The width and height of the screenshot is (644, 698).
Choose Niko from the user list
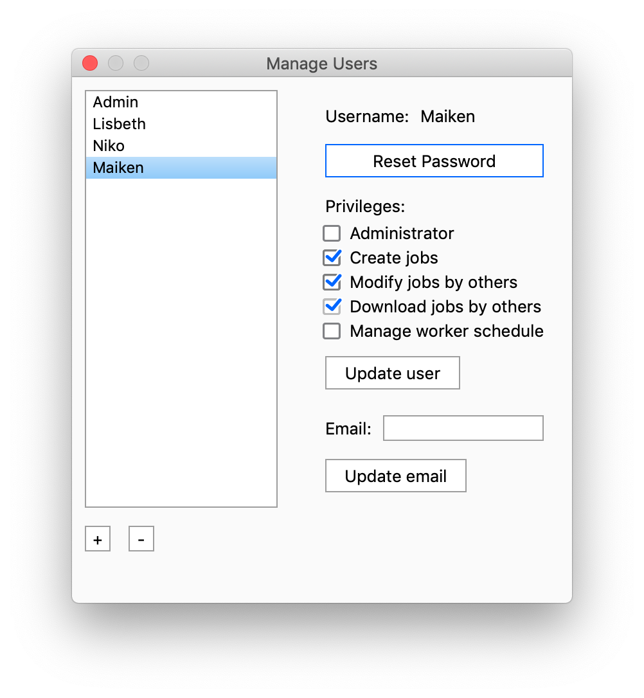tap(109, 146)
